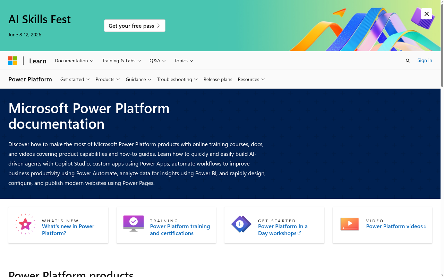Click the Training monitor checkmark icon
The height and width of the screenshot is (277, 444).
[134, 224]
